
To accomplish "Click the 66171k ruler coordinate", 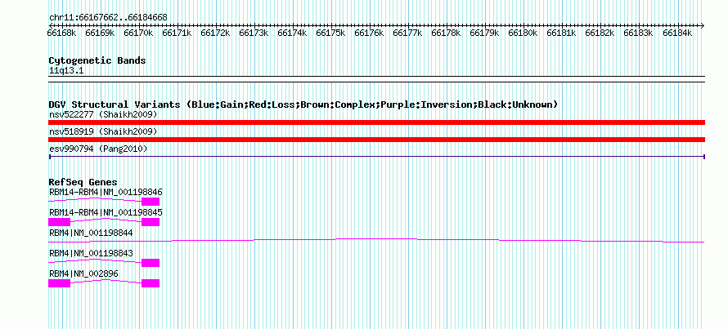I will click(177, 33).
